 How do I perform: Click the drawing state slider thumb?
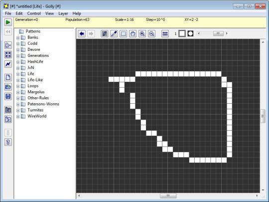218,33
